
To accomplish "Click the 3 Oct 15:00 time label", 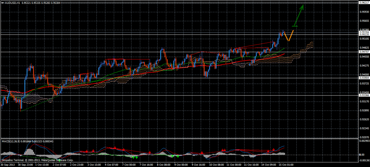I will 95,164.
